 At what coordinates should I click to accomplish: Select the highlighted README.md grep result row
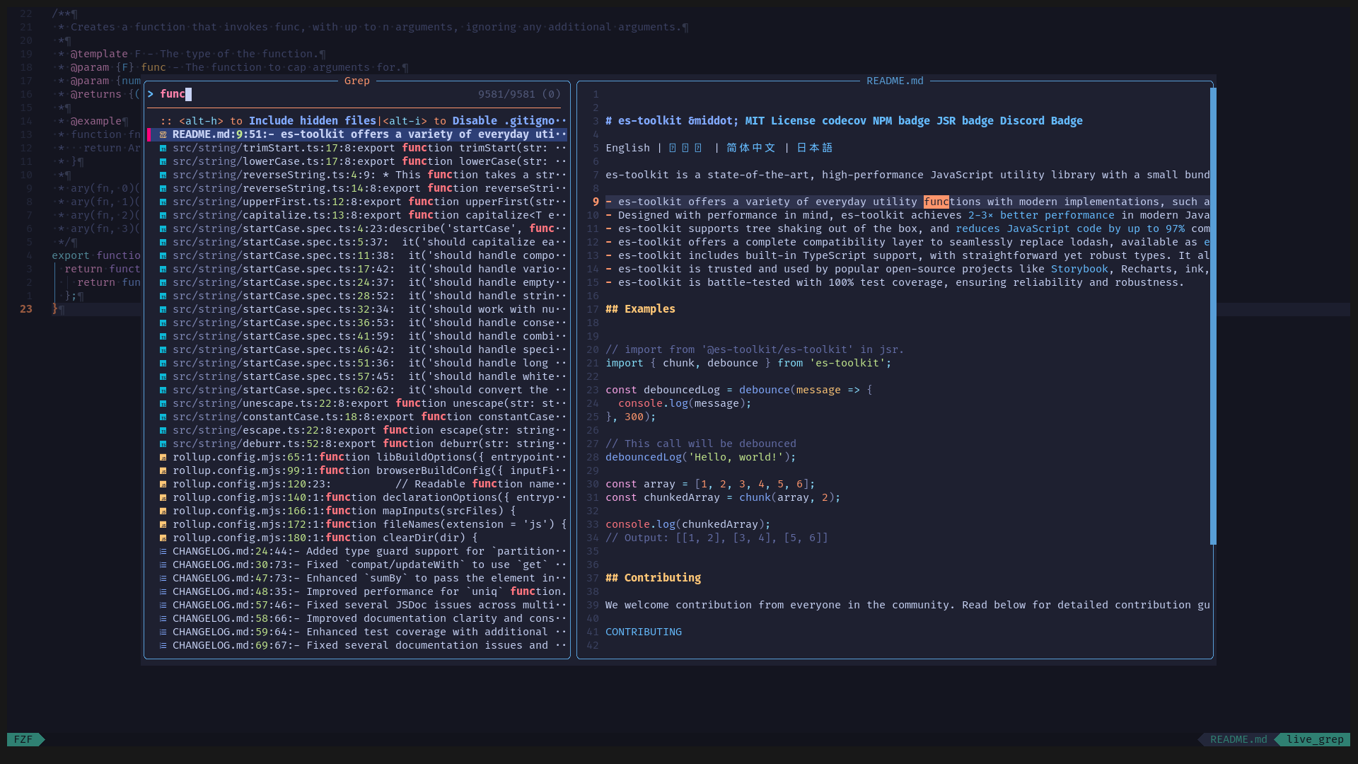[x=354, y=134]
